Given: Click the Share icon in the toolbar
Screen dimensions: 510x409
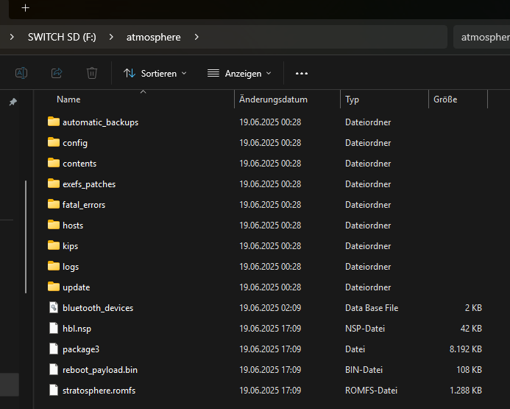Looking at the screenshot, I should [57, 73].
